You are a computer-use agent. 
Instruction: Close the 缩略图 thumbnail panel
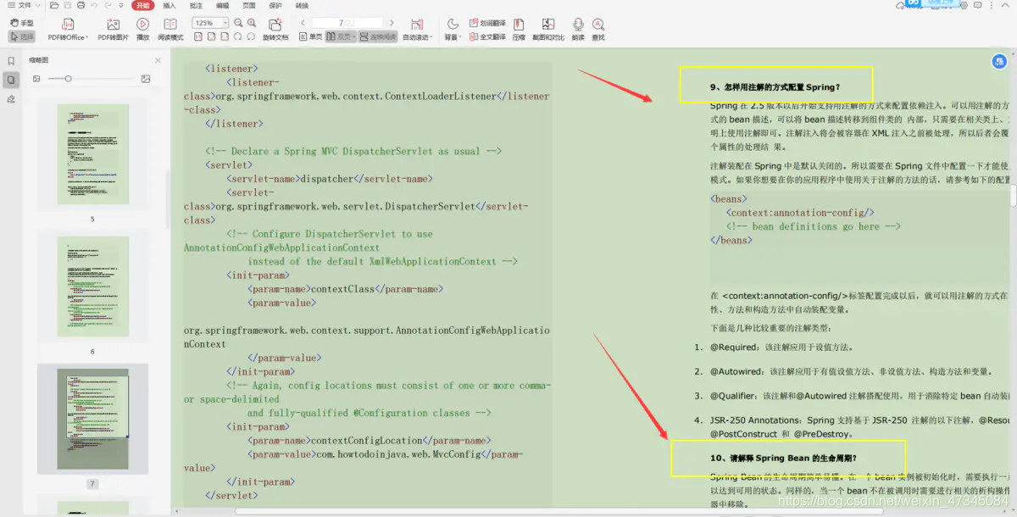pyautogui.click(x=158, y=60)
